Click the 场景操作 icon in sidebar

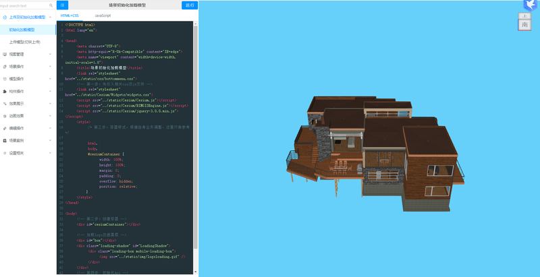click(x=5, y=67)
